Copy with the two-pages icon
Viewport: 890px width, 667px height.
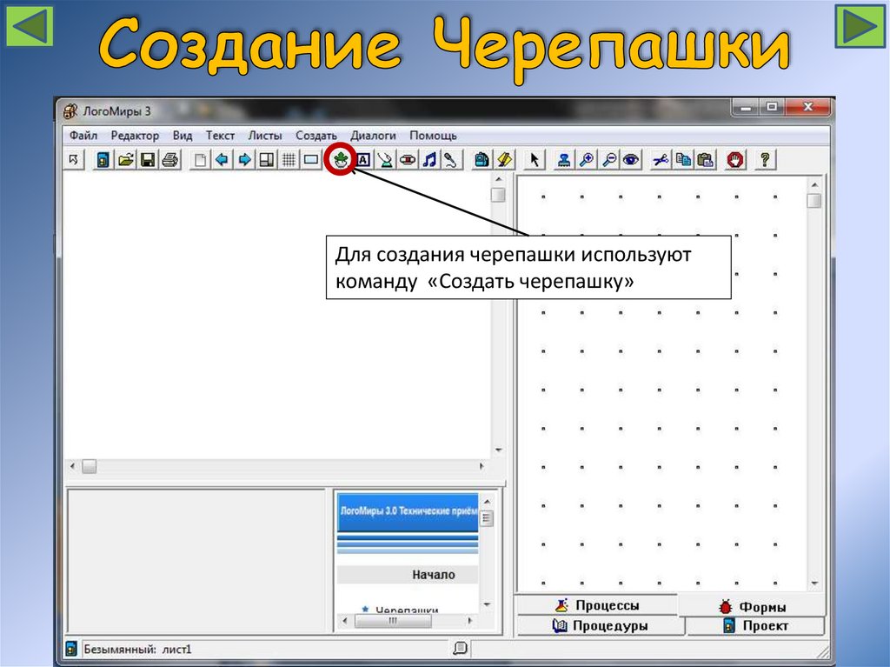683,160
